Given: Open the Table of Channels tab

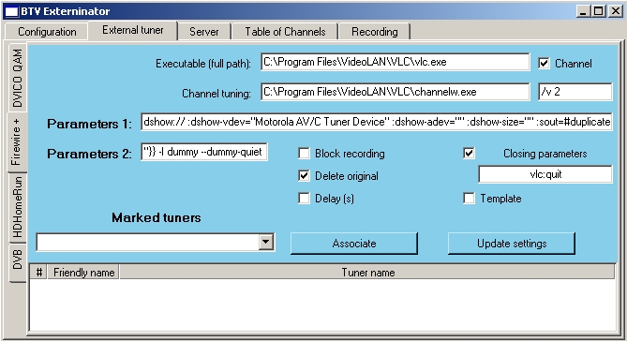Looking at the screenshot, I should (285, 32).
